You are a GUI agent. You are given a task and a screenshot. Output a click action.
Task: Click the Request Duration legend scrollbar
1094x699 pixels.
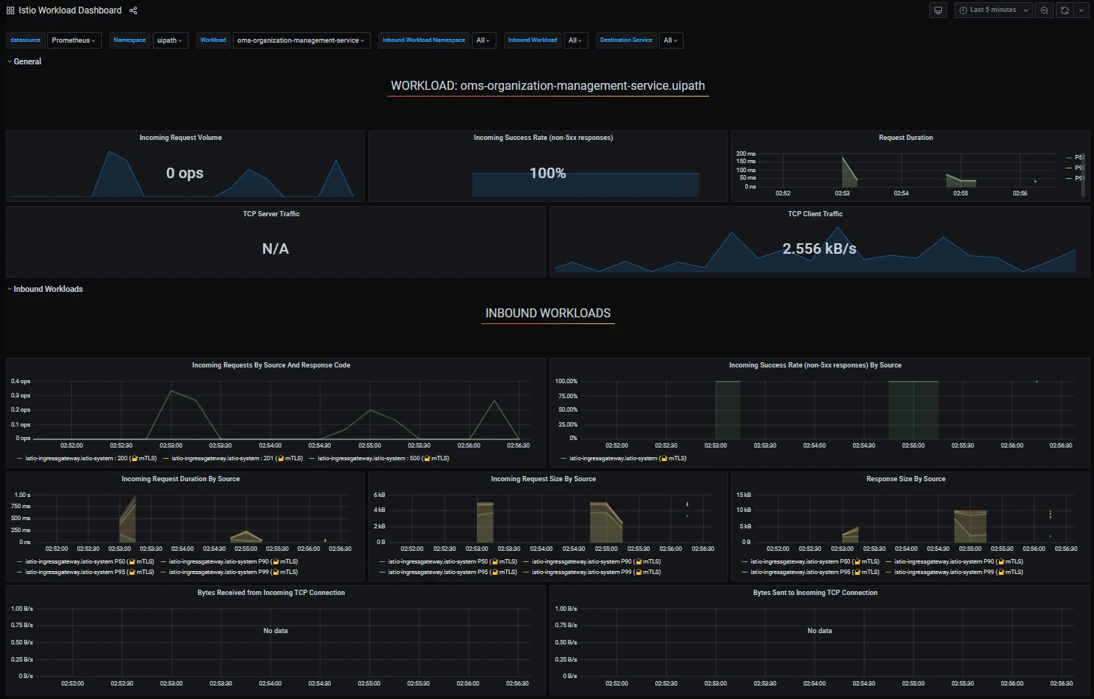[1083, 175]
